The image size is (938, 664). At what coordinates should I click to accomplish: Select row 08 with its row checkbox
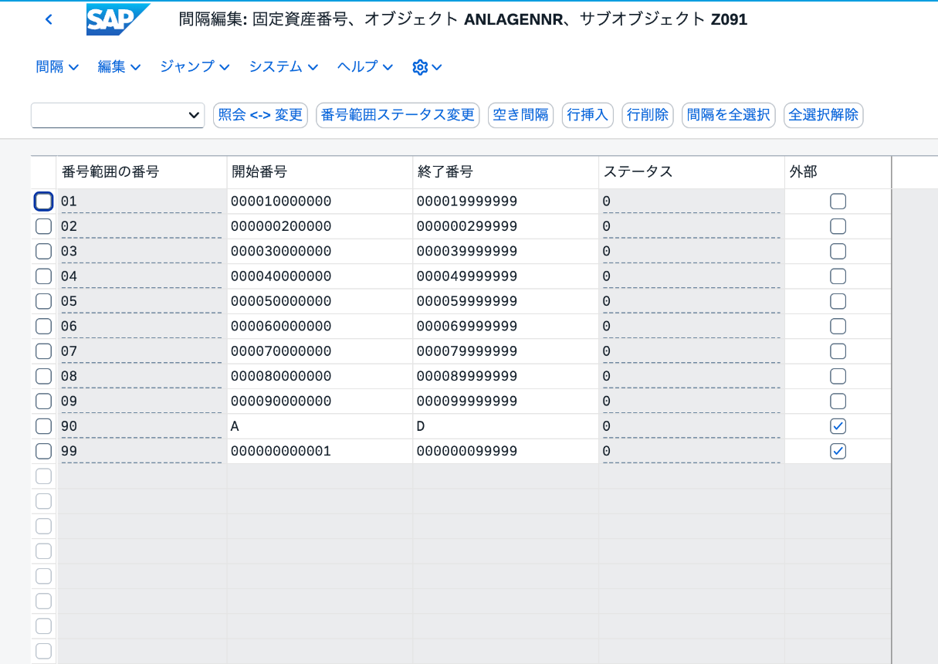click(44, 376)
